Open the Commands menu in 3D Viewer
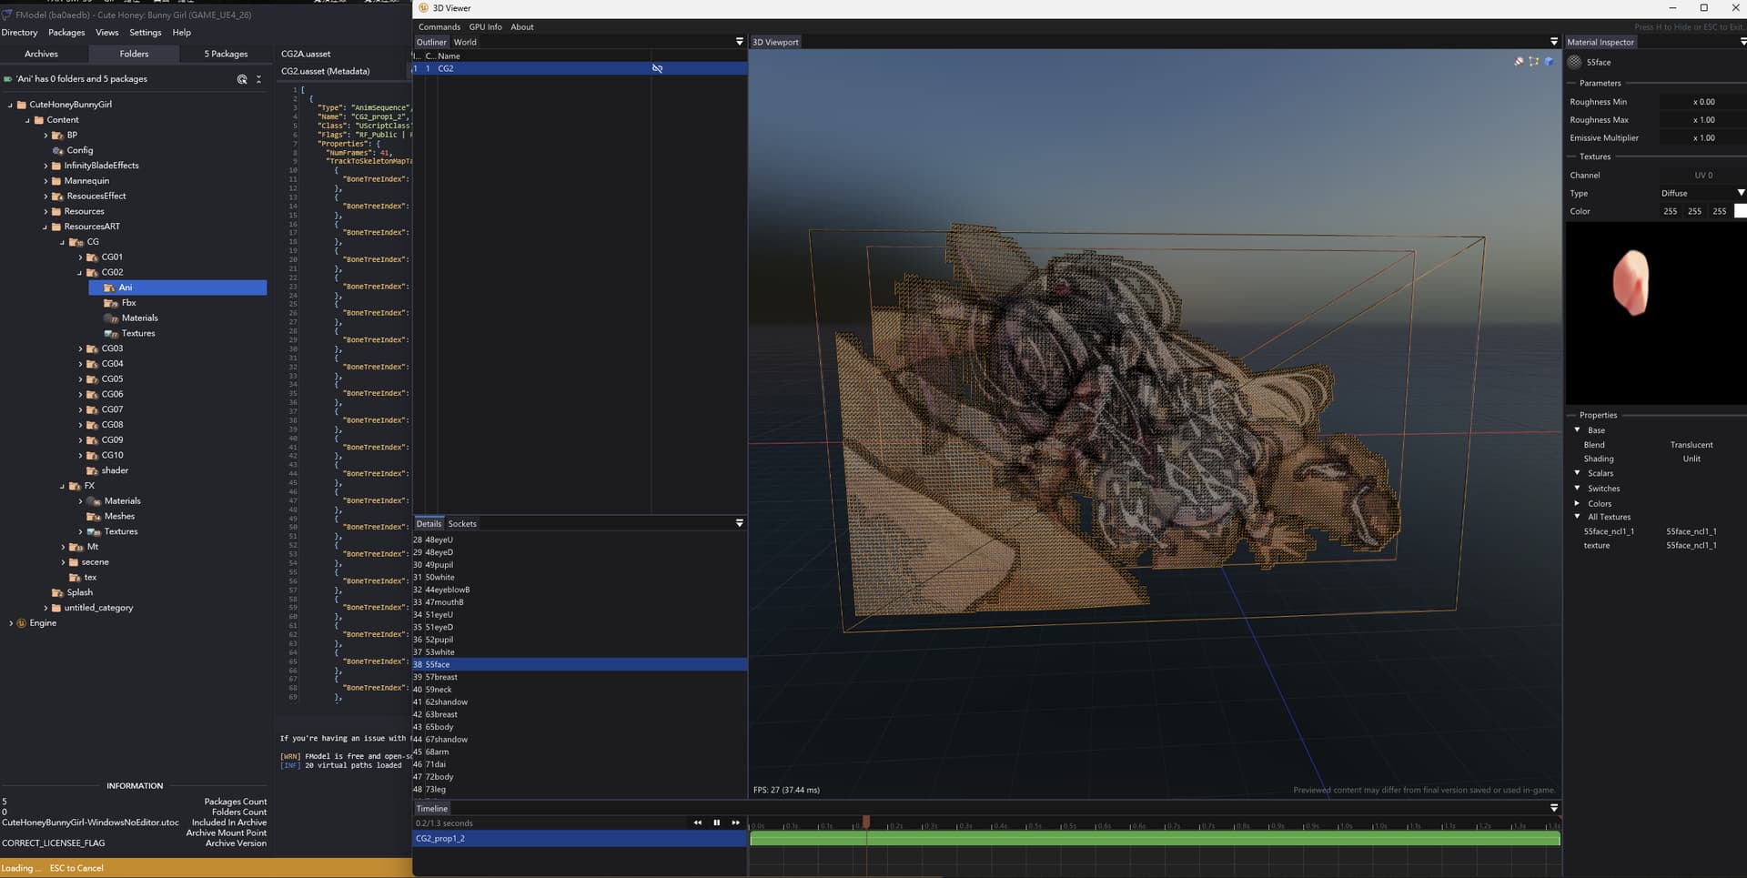This screenshot has width=1747, height=878. click(x=439, y=27)
